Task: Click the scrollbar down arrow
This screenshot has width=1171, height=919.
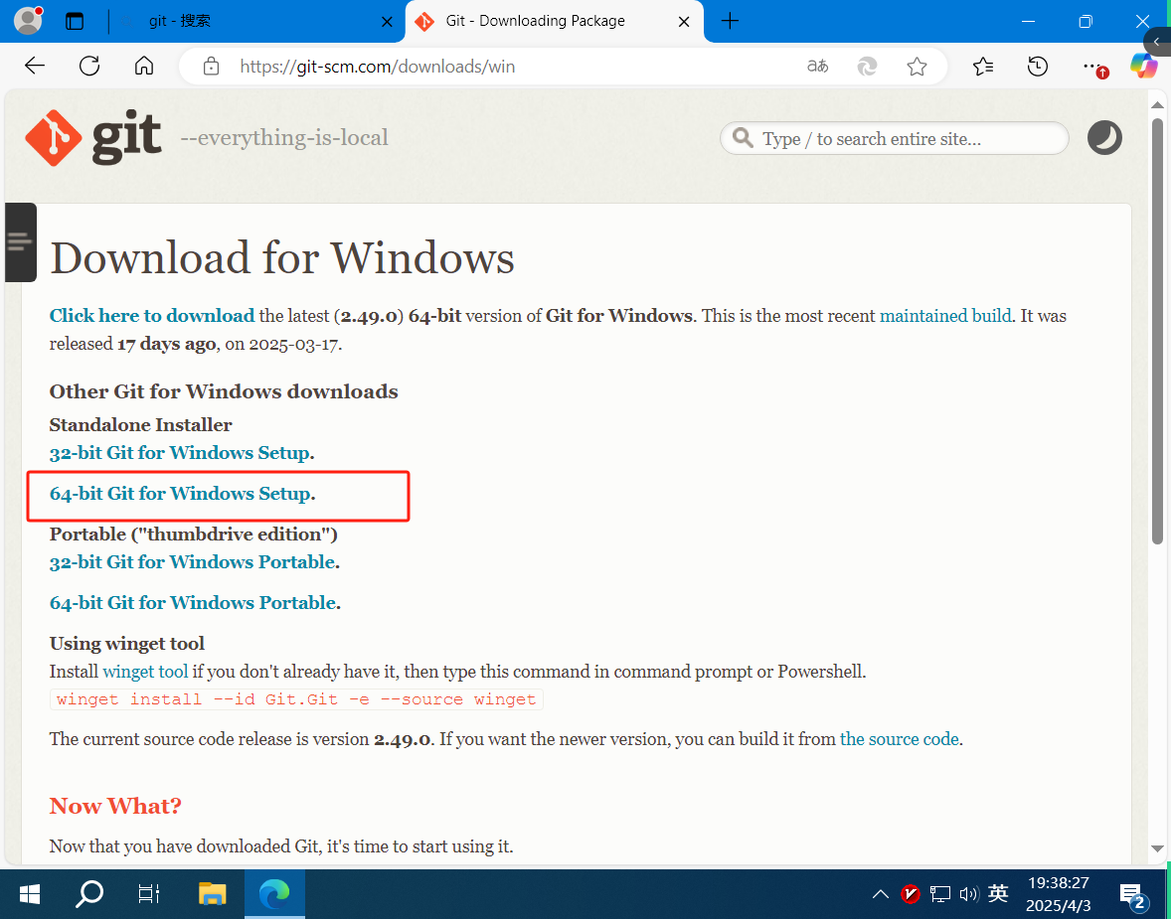Action: (x=1157, y=848)
